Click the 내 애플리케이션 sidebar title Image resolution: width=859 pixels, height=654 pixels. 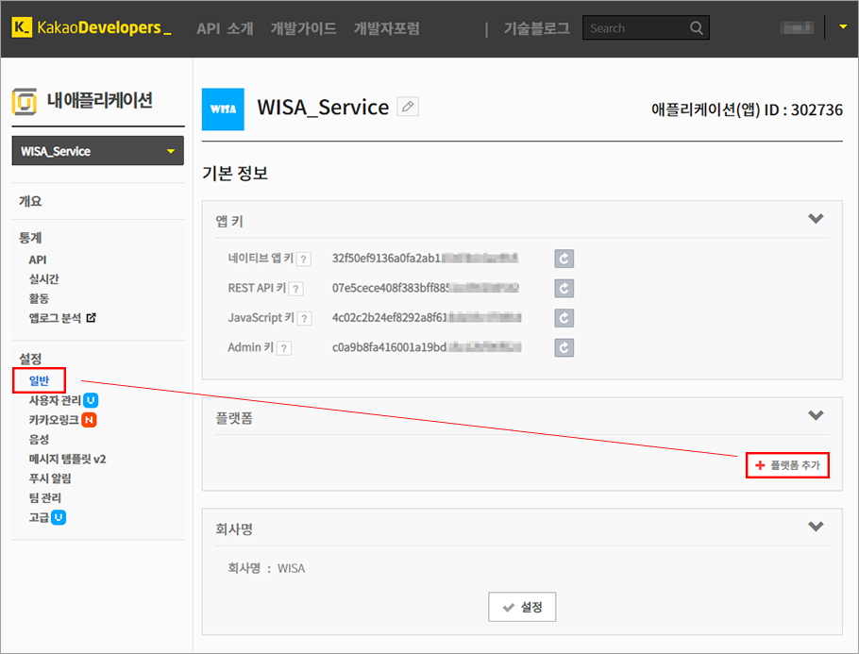(100, 100)
